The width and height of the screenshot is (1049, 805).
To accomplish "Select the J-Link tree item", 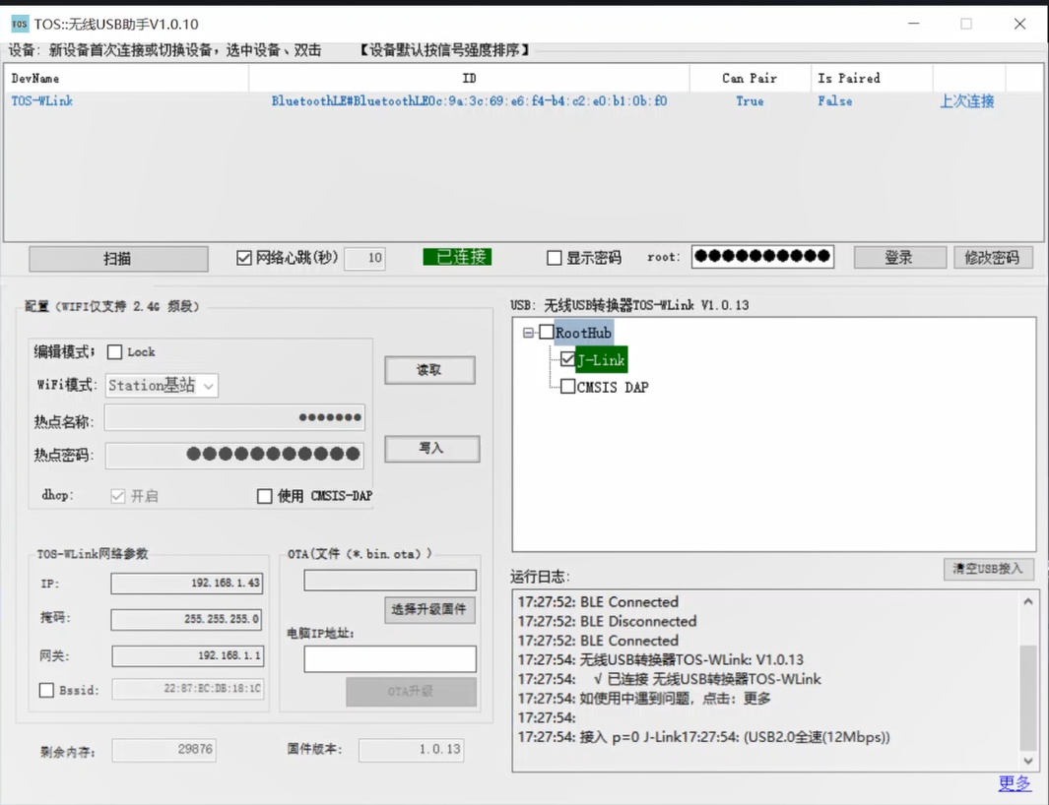I will [x=602, y=360].
